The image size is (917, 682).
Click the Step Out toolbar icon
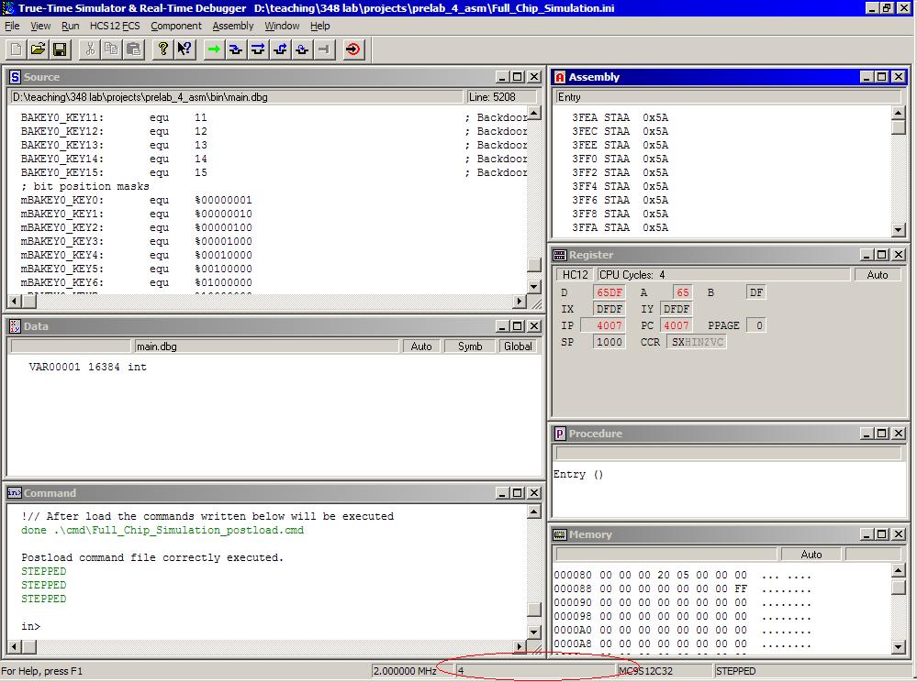click(x=280, y=49)
